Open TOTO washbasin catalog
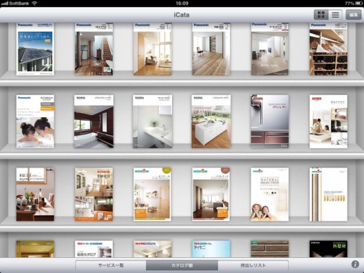364x273 pixels. [x=152, y=121]
